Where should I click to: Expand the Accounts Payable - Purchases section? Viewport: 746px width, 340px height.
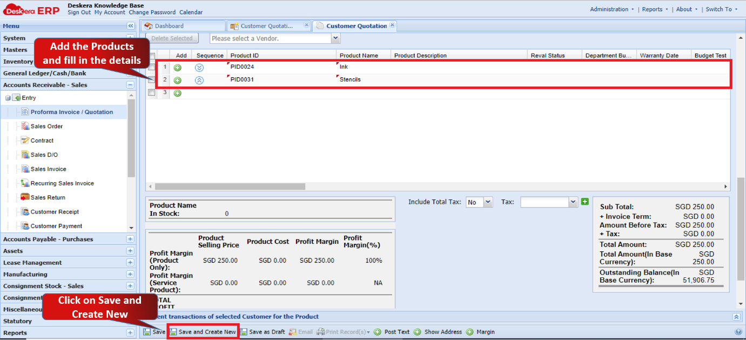[130, 239]
